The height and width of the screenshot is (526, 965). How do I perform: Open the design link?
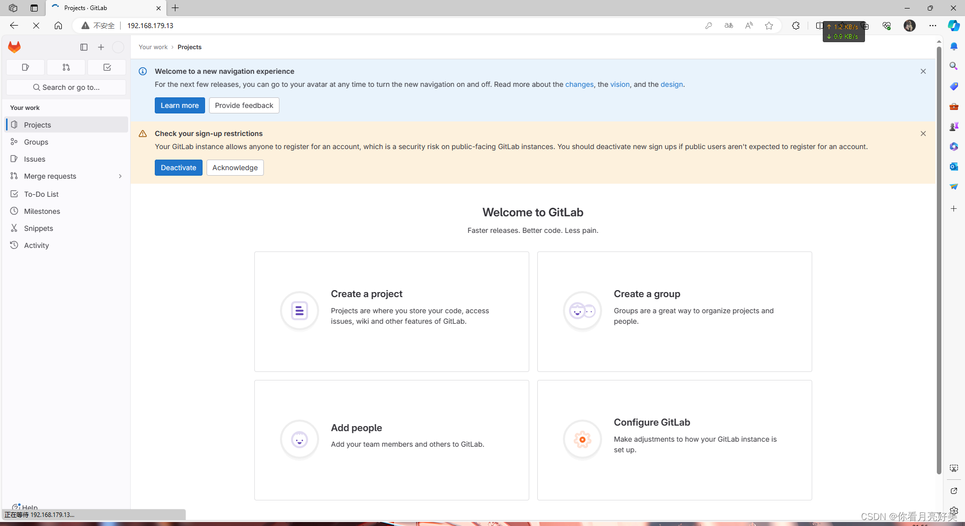[x=671, y=84]
